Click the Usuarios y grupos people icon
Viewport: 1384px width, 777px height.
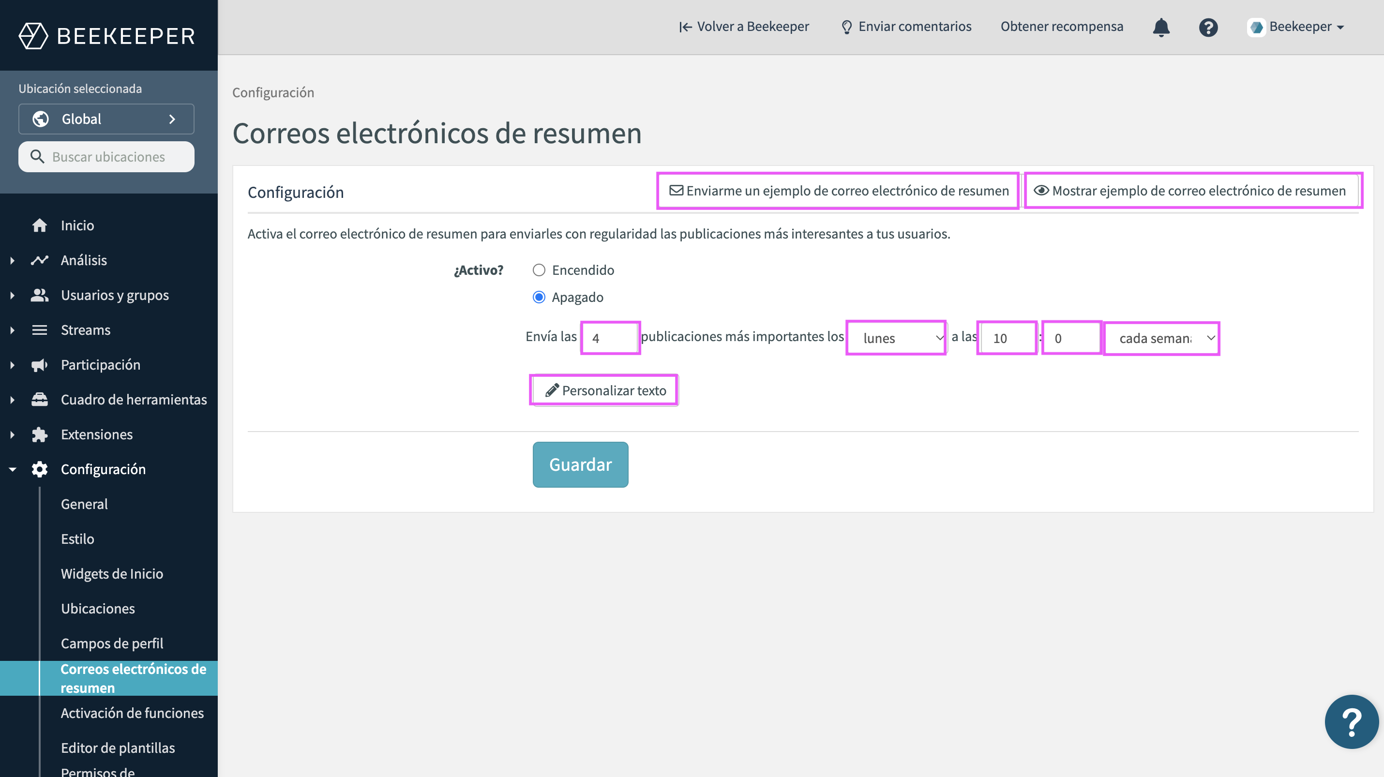pos(39,295)
